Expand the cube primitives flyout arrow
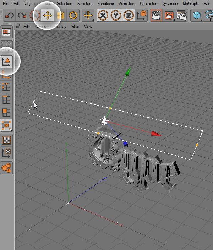Screen dimensions: 213x250 (202, 20)
